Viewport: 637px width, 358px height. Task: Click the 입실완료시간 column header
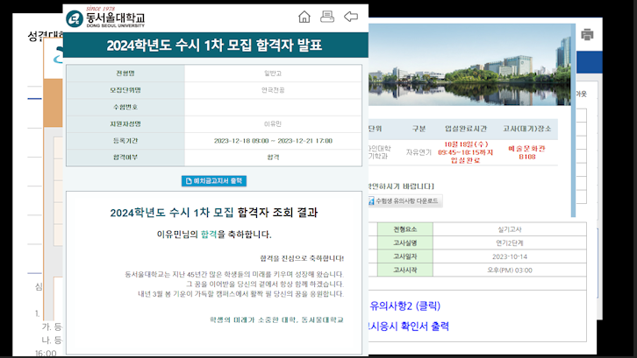pos(466,129)
